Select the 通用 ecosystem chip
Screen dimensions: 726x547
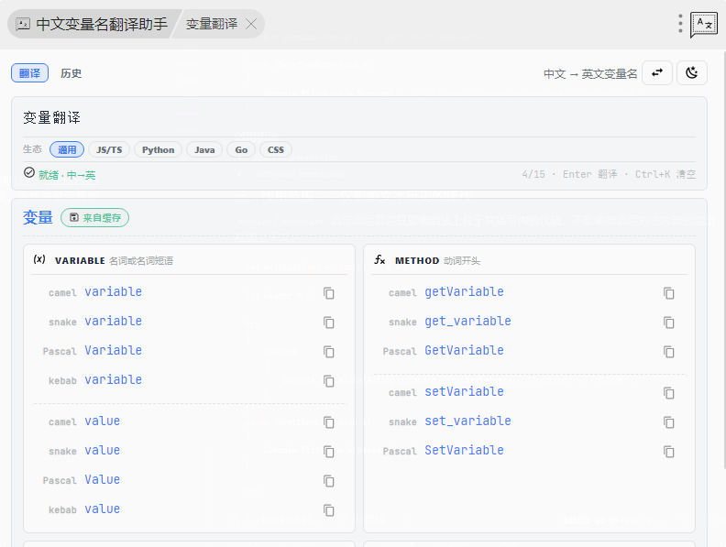(x=67, y=149)
